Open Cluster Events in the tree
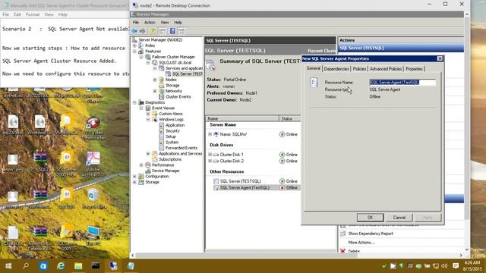Screen dimensions: 486x273 (178, 96)
